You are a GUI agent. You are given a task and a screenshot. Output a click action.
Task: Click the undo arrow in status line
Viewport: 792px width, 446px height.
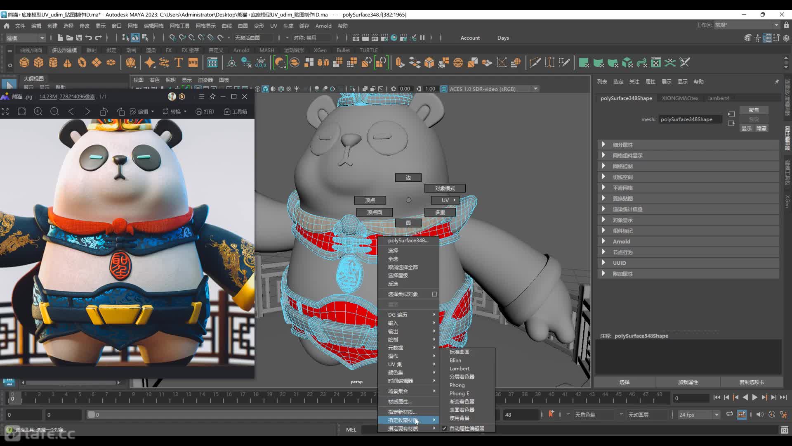point(88,38)
